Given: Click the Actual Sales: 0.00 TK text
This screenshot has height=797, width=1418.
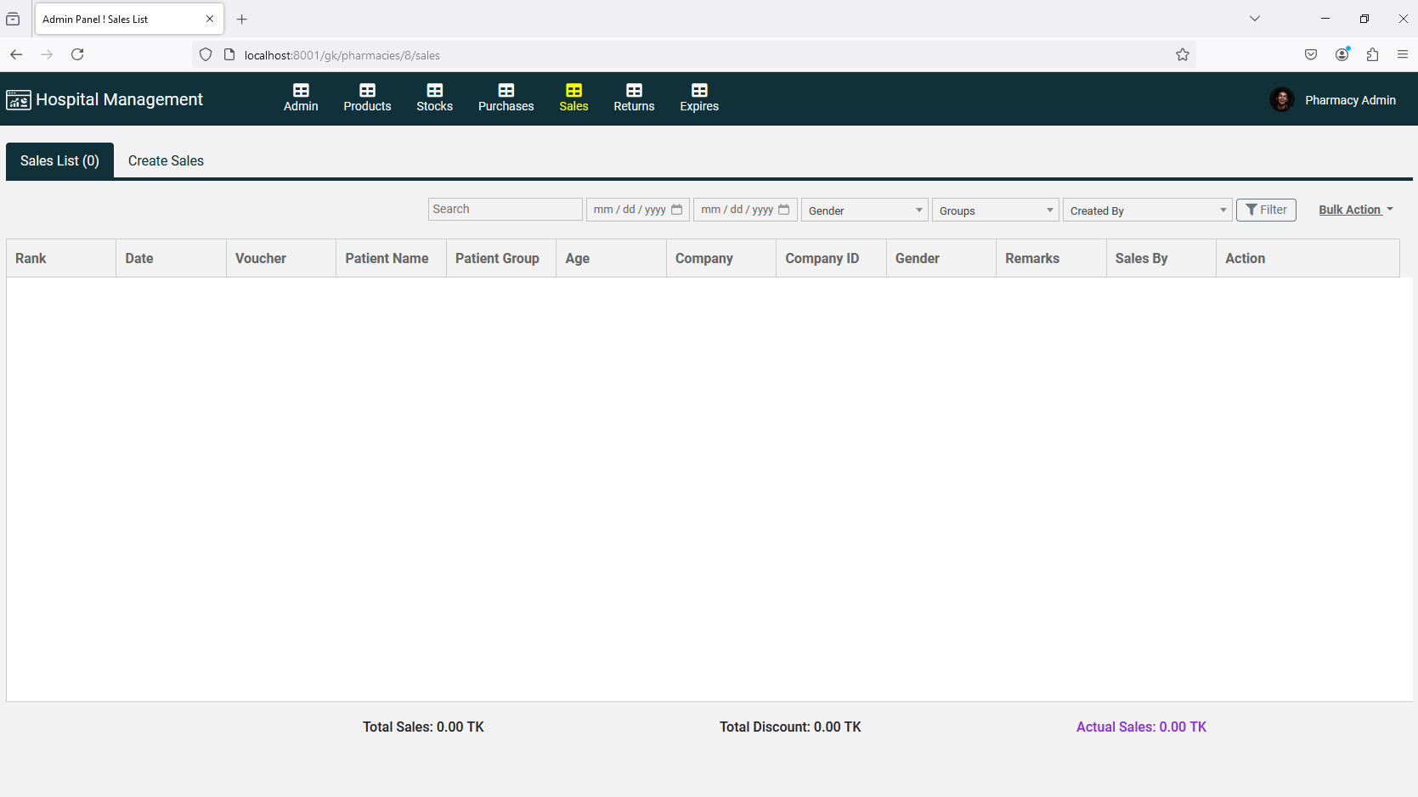Looking at the screenshot, I should tap(1141, 727).
